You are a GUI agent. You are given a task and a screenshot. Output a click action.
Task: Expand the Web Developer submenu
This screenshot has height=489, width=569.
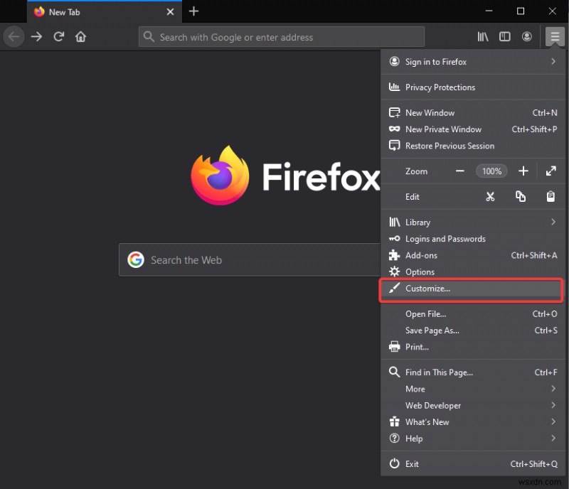pos(433,405)
